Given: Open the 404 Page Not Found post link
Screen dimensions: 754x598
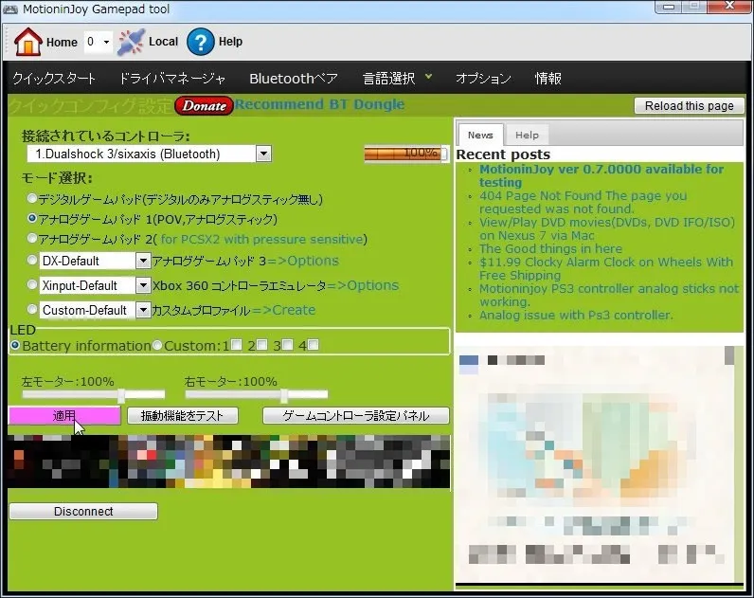Looking at the screenshot, I should (583, 202).
